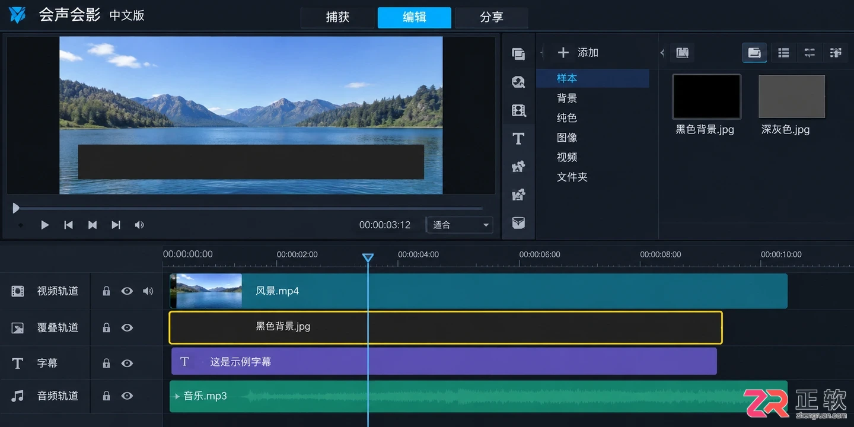Click the sort library clips icon
854x427 pixels.
pyautogui.click(x=810, y=53)
